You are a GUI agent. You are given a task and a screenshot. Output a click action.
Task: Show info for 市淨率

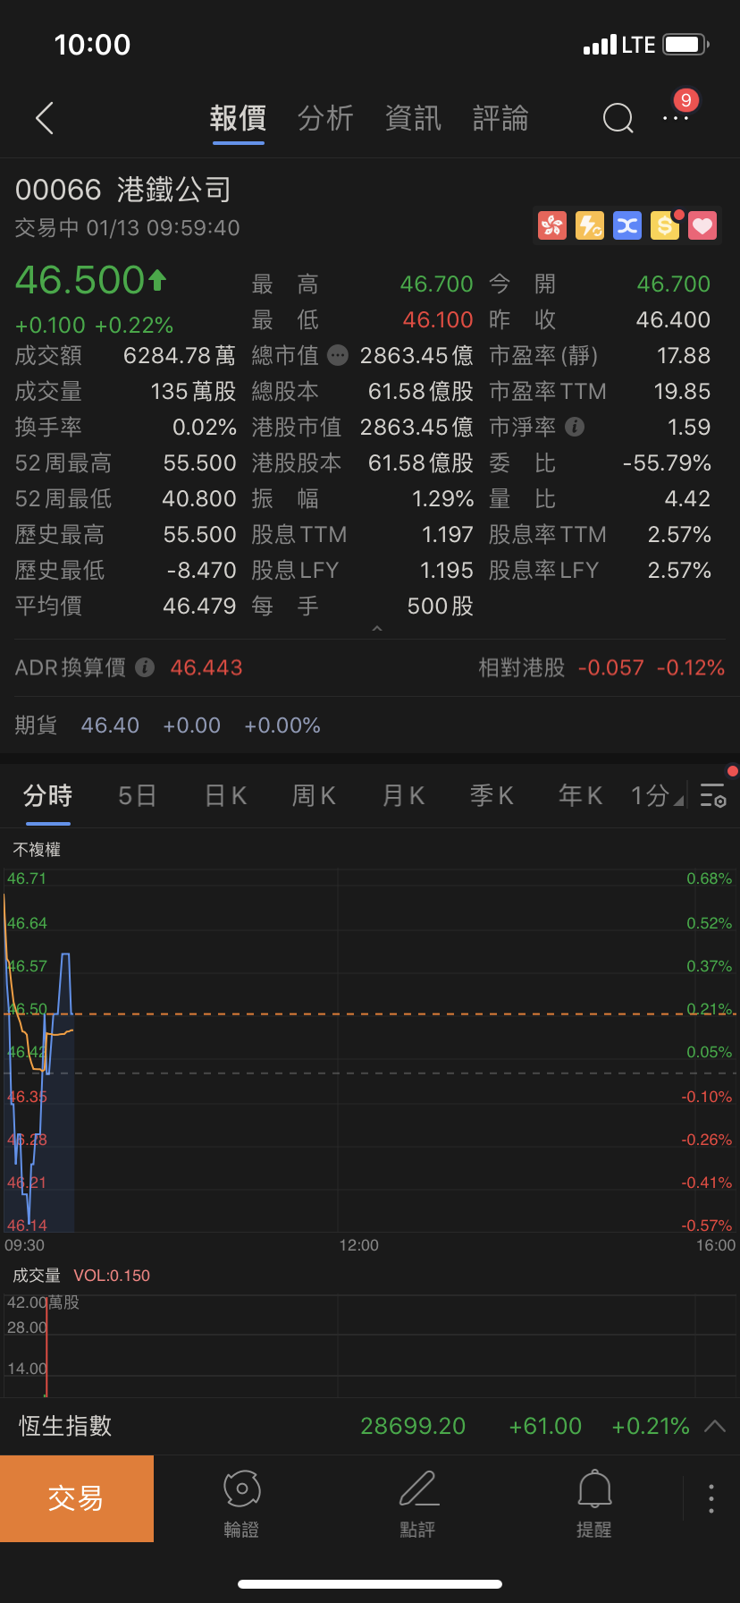576,427
